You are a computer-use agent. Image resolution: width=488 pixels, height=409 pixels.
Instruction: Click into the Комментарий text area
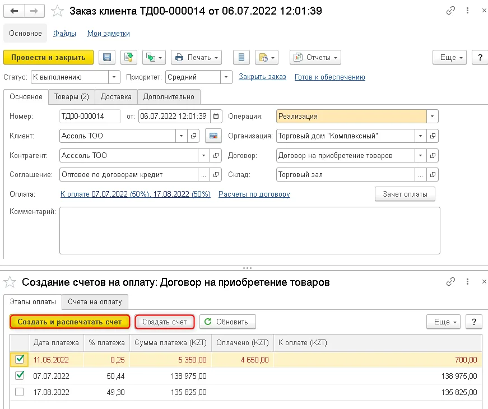coord(249,231)
